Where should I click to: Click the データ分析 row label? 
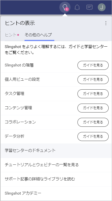(14, 136)
